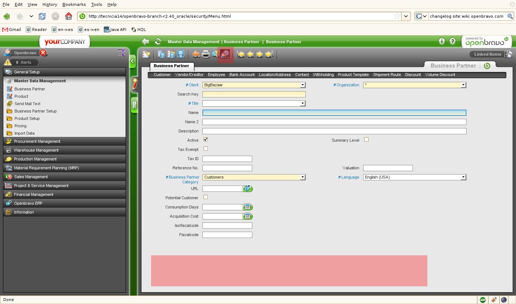This screenshot has height=304, width=516.
Task: Open Sales Management in the sidebar
Action: 31,177
